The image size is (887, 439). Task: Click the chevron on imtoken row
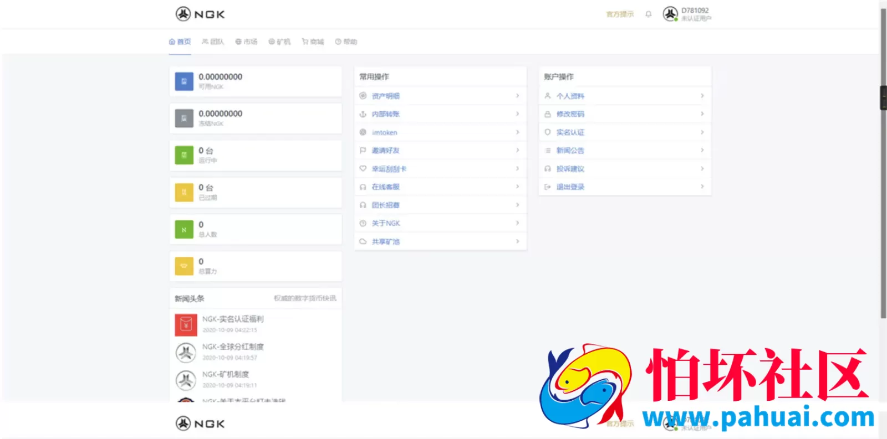point(517,132)
